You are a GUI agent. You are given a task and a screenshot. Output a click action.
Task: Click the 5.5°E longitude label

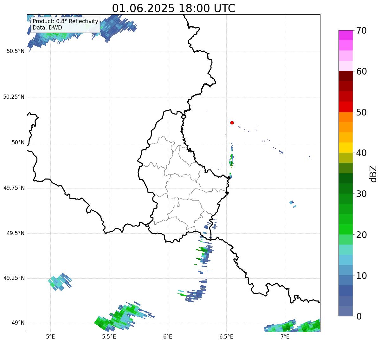pos(109,336)
